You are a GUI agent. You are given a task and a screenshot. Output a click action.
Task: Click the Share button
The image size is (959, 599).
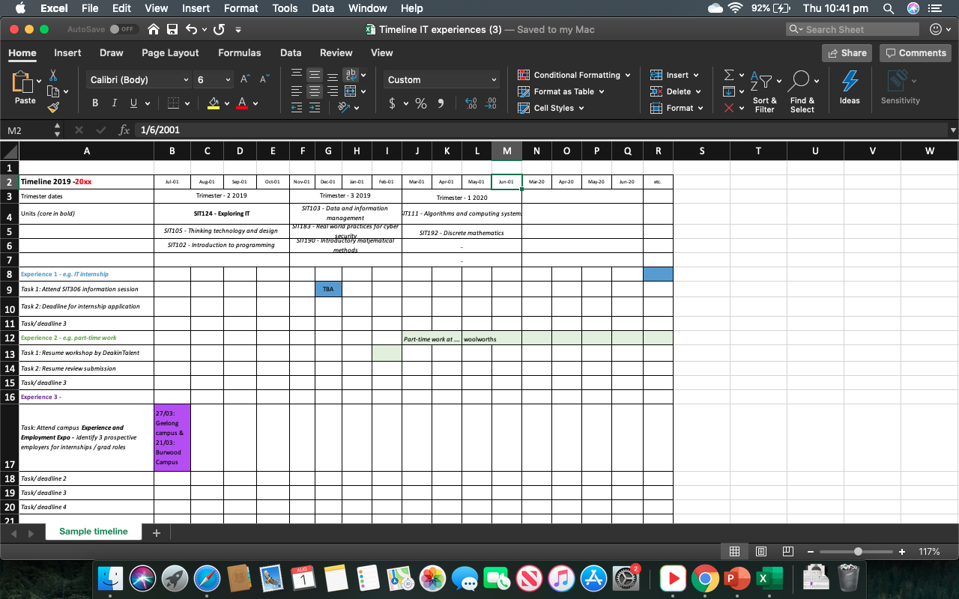tap(847, 52)
